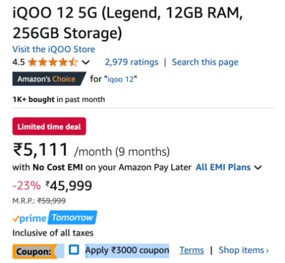Click the Limited time deal badge

tap(49, 126)
